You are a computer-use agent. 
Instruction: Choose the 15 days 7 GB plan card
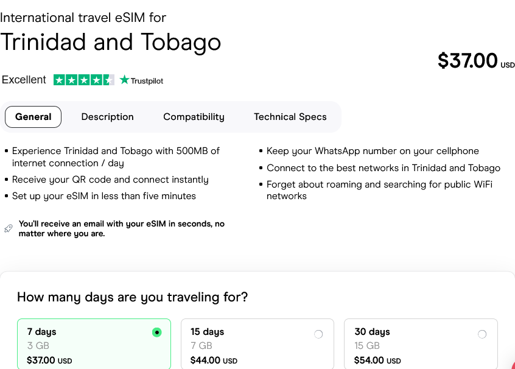coord(256,345)
